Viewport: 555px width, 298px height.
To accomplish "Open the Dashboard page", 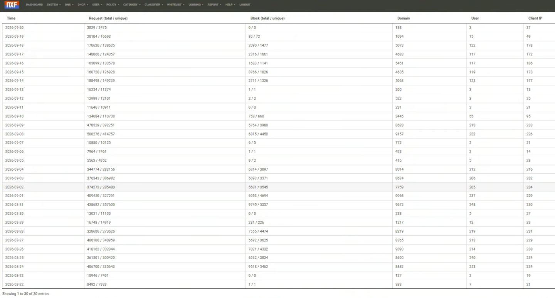I will [x=34, y=5].
